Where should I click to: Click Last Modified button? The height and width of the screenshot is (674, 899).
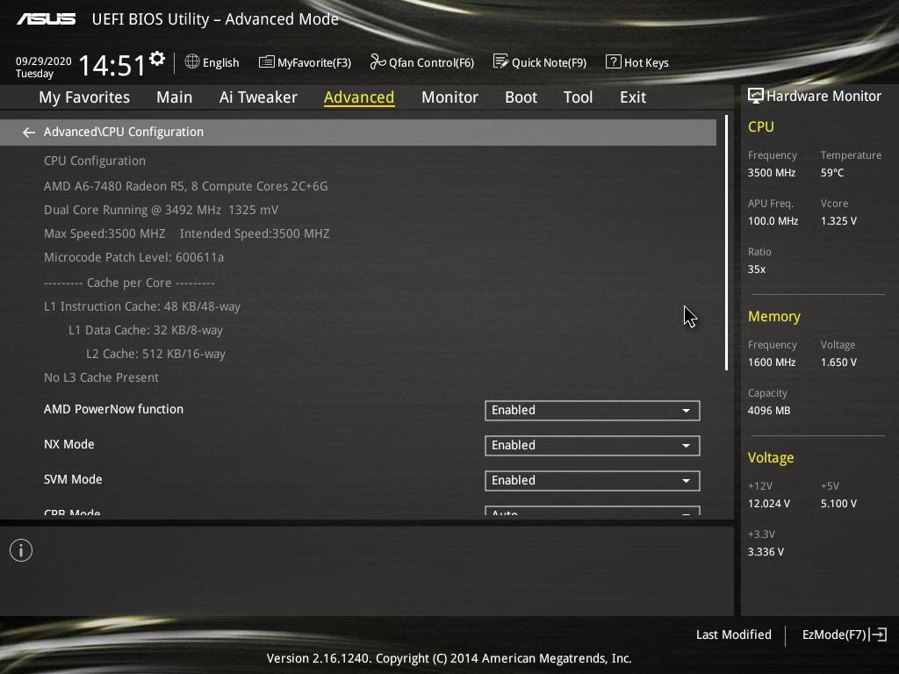click(x=733, y=635)
